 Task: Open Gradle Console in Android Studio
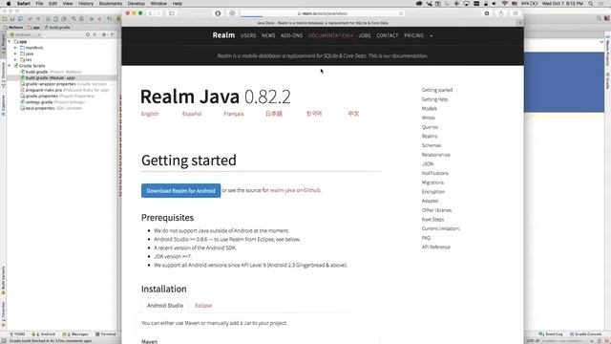pos(585,334)
